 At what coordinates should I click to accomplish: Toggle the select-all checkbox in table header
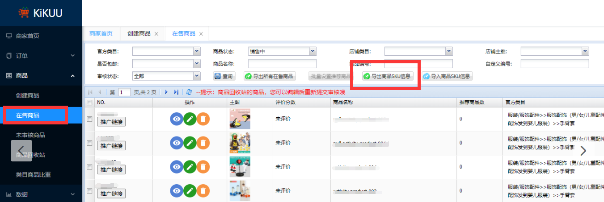(89, 103)
